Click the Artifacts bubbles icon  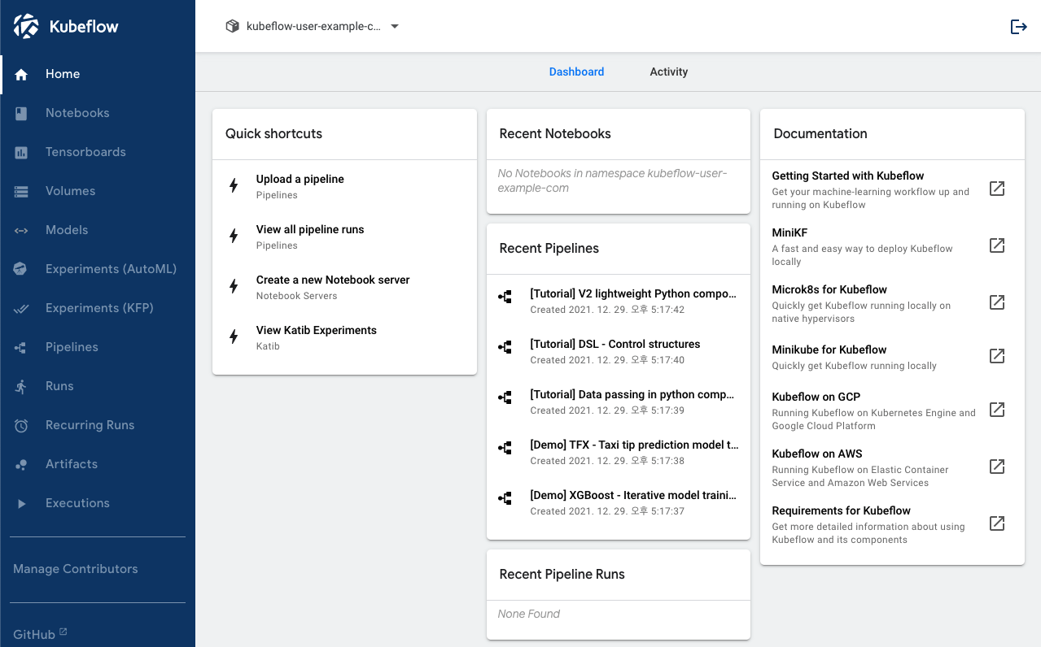pyautogui.click(x=21, y=464)
